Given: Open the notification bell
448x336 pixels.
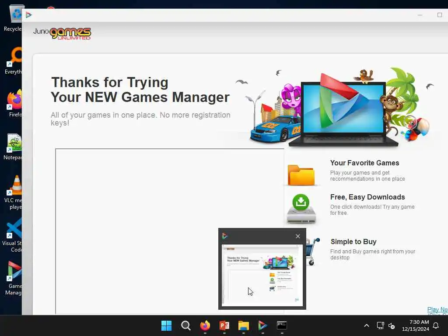Looking at the screenshot, I should coord(436,325).
